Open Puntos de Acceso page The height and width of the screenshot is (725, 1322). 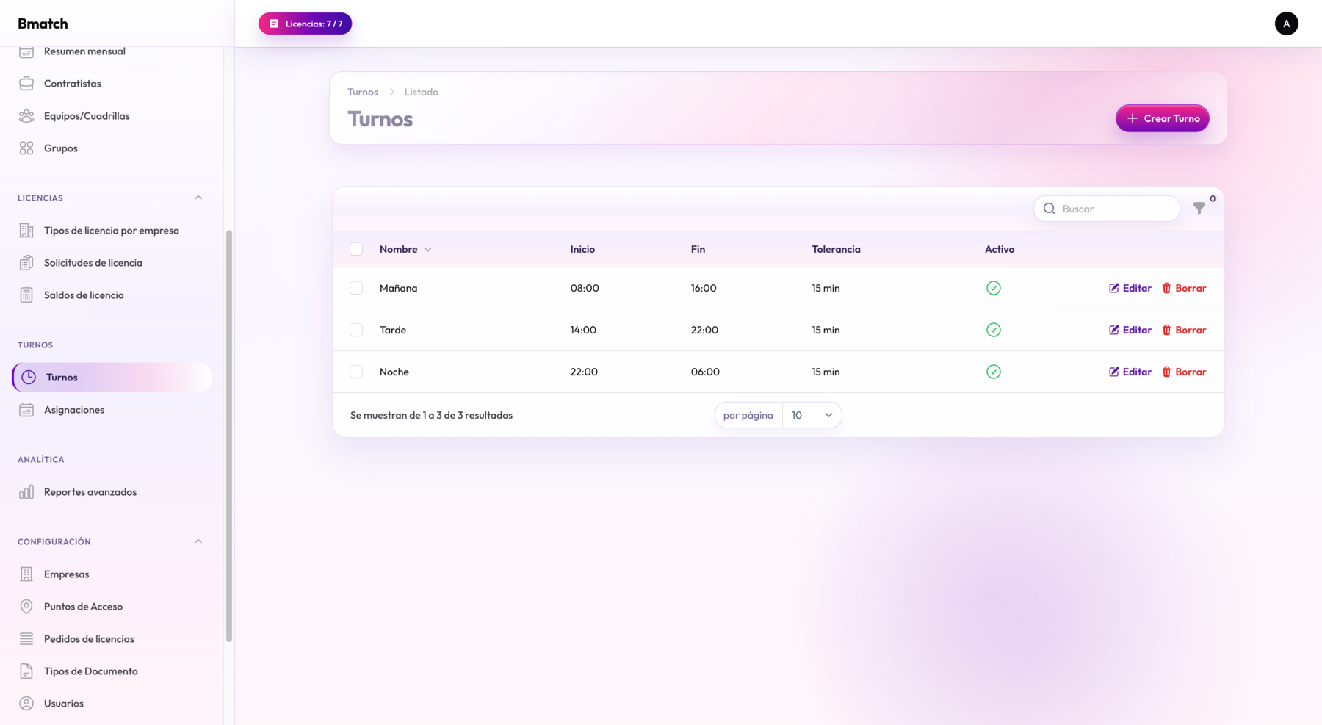point(112,607)
